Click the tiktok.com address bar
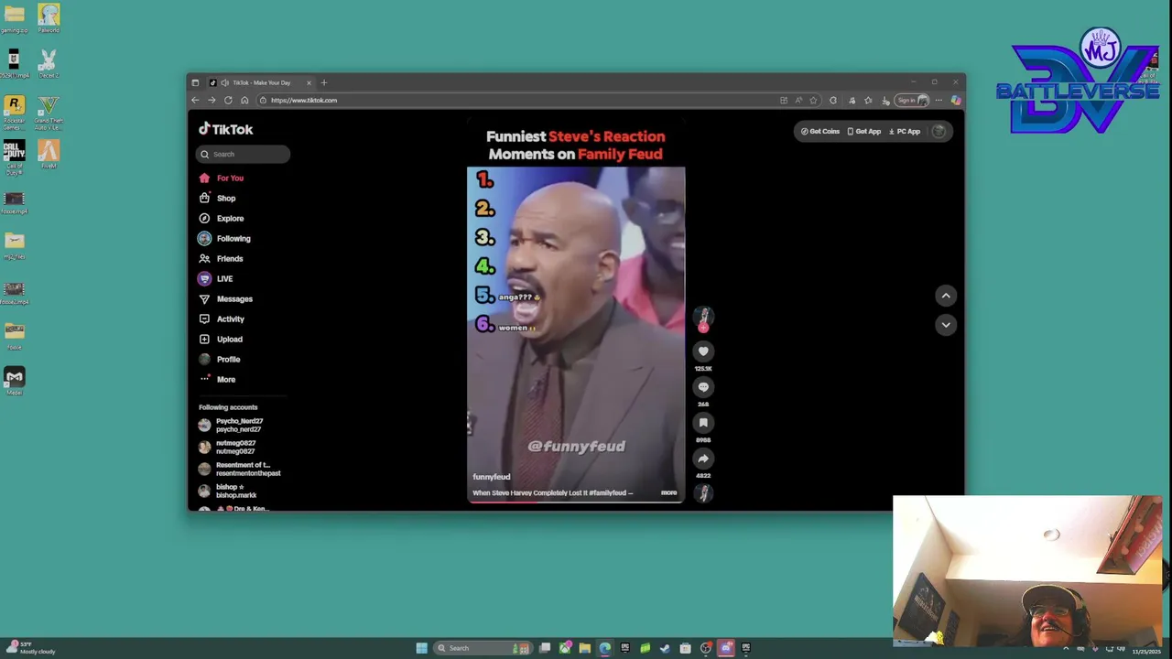Screen dimensions: 1172x659 coord(513,101)
